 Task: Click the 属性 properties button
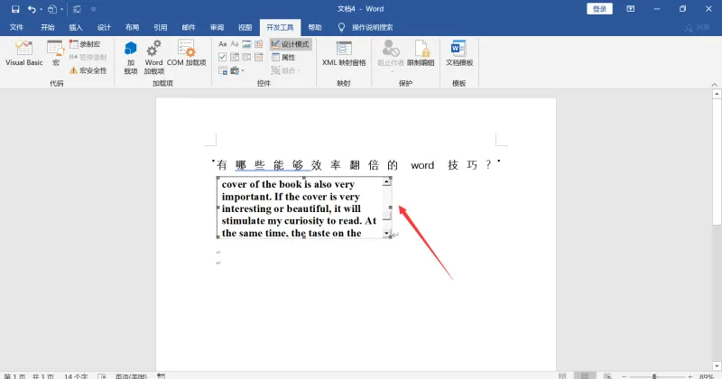(x=283, y=57)
